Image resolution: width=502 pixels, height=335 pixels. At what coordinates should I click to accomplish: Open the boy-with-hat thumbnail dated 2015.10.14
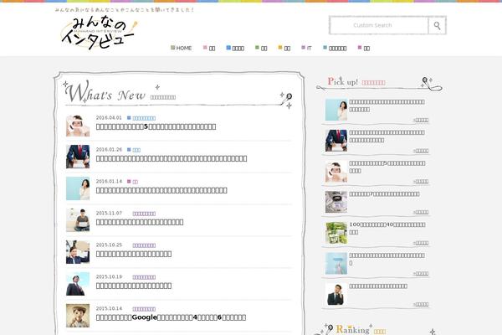pyautogui.click(x=78, y=316)
